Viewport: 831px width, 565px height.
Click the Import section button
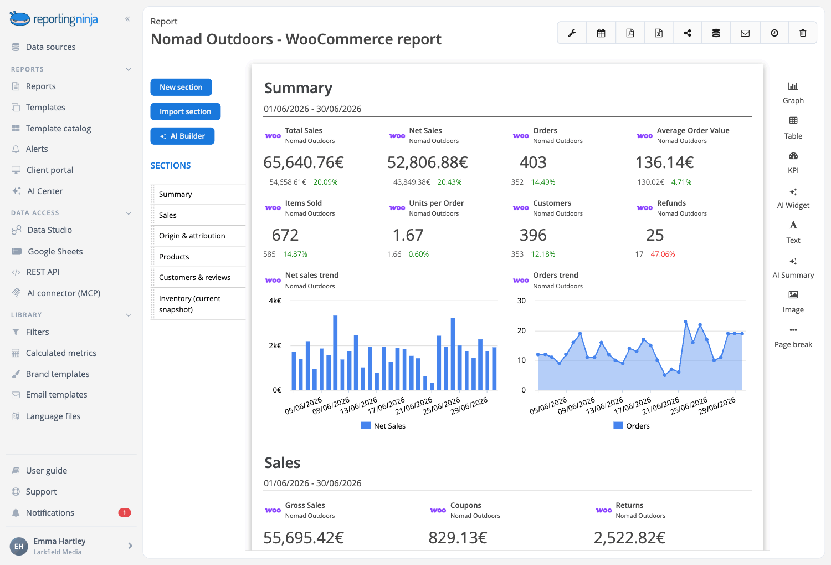click(x=185, y=111)
